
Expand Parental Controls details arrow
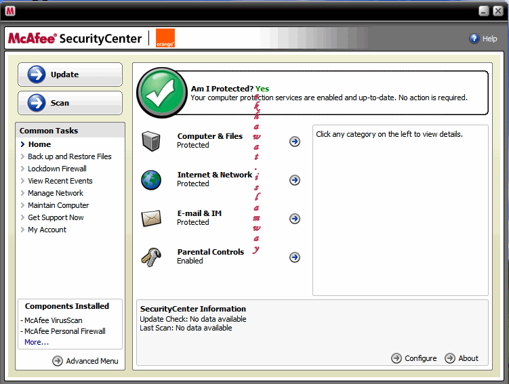pyautogui.click(x=295, y=257)
